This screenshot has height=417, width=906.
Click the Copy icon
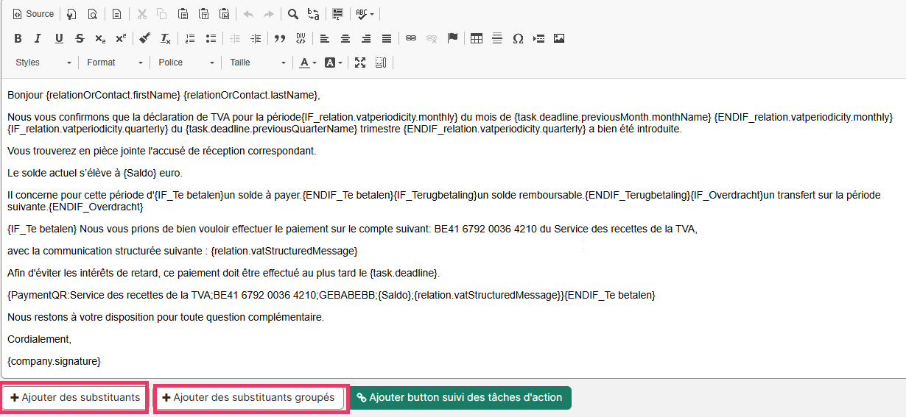click(x=162, y=14)
